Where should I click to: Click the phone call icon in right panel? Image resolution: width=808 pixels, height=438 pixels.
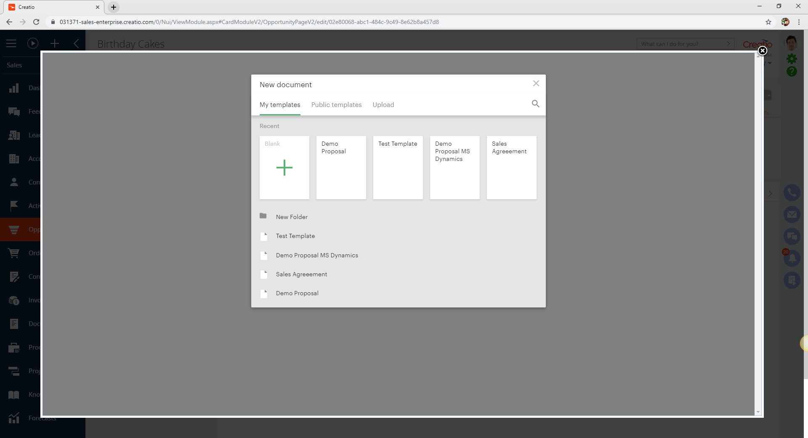click(x=792, y=192)
